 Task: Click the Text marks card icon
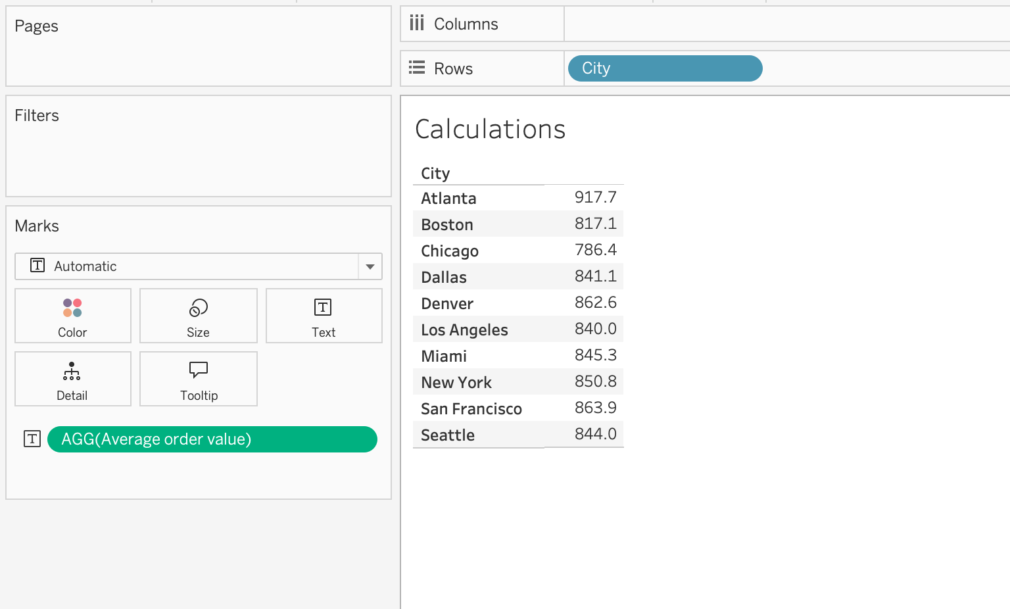tap(323, 308)
